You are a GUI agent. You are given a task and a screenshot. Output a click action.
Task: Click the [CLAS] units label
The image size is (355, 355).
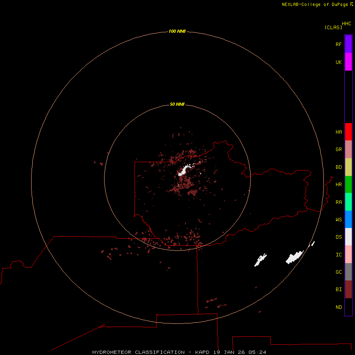click(x=333, y=27)
